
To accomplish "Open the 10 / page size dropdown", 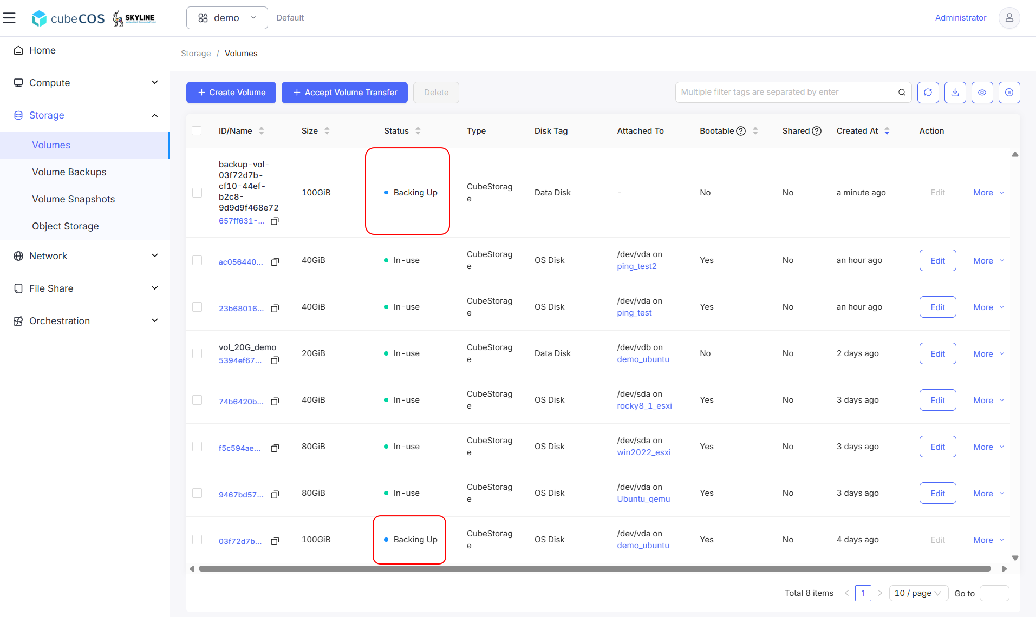I will tap(918, 593).
